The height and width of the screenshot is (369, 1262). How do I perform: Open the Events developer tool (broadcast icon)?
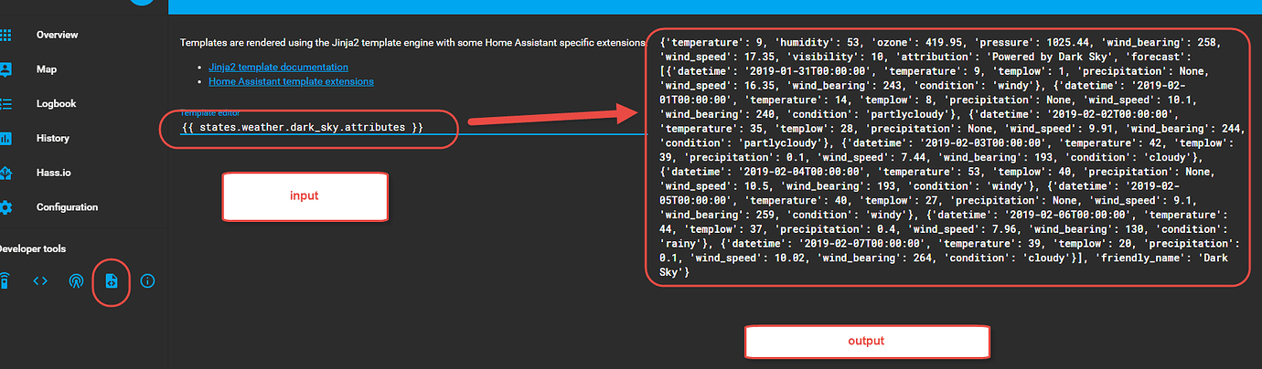76,281
